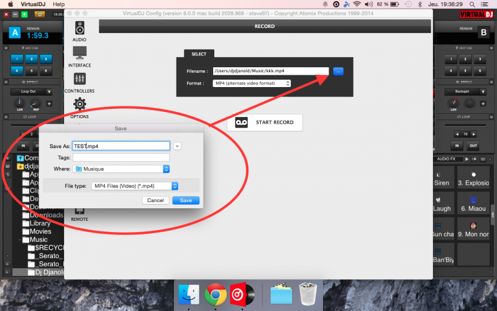Select the Movies folder in browser tree
Screen dimensions: 497x311
[37, 231]
